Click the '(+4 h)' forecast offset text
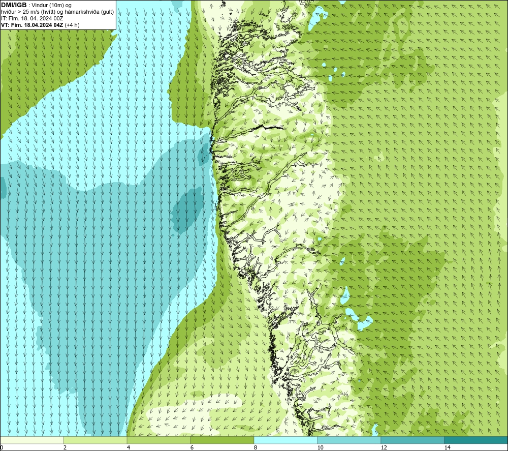 tap(72, 25)
